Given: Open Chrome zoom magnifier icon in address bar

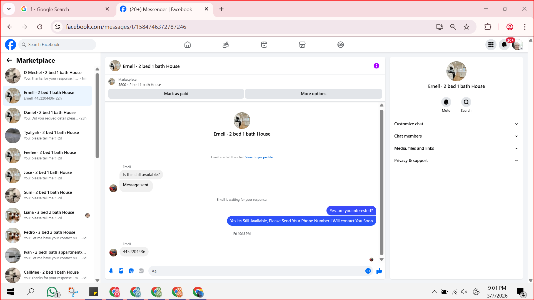Looking at the screenshot, I should click(x=453, y=27).
